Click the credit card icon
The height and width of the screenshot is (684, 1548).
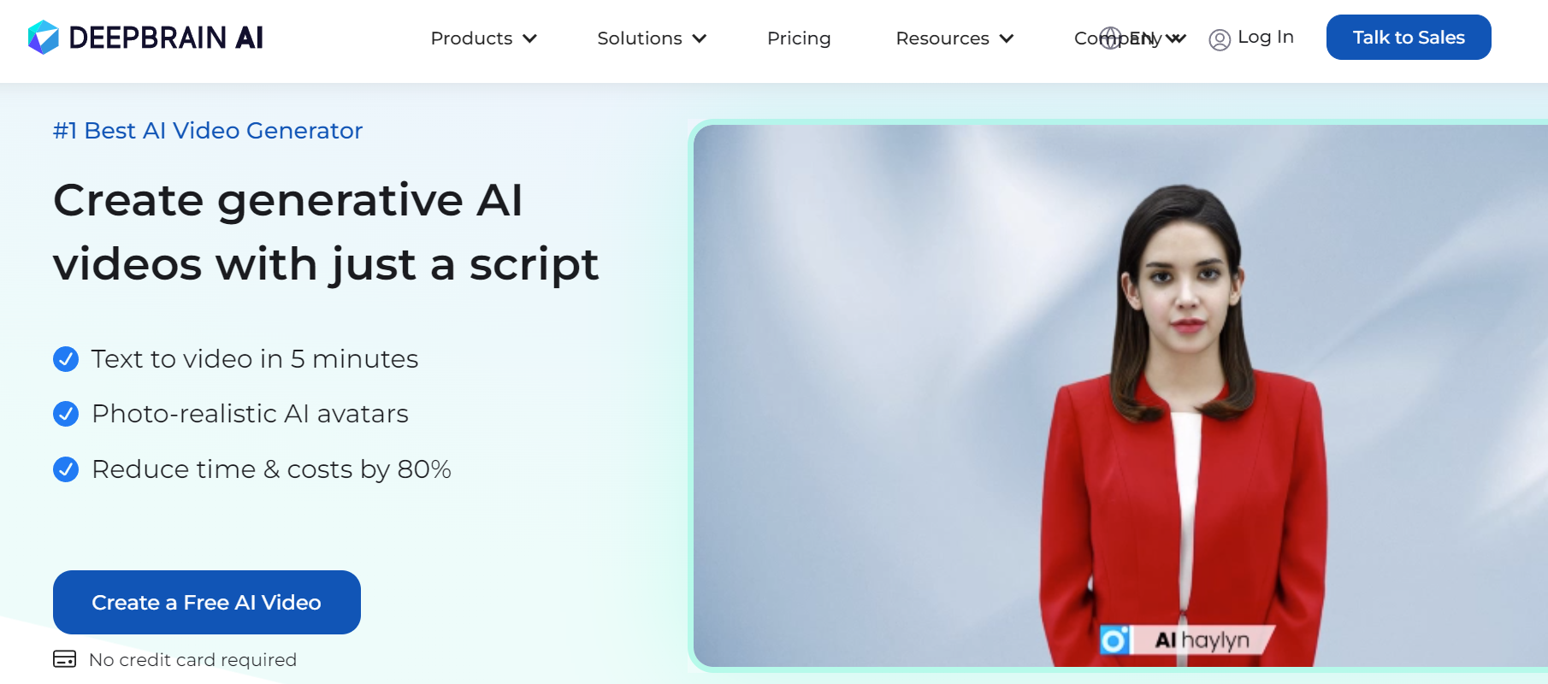coord(65,659)
